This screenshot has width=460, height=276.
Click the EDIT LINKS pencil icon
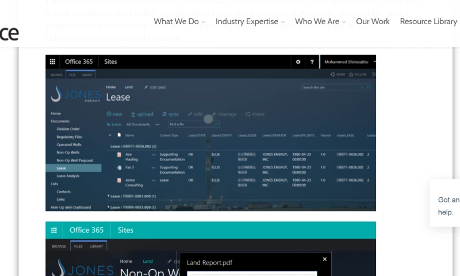pos(146,87)
